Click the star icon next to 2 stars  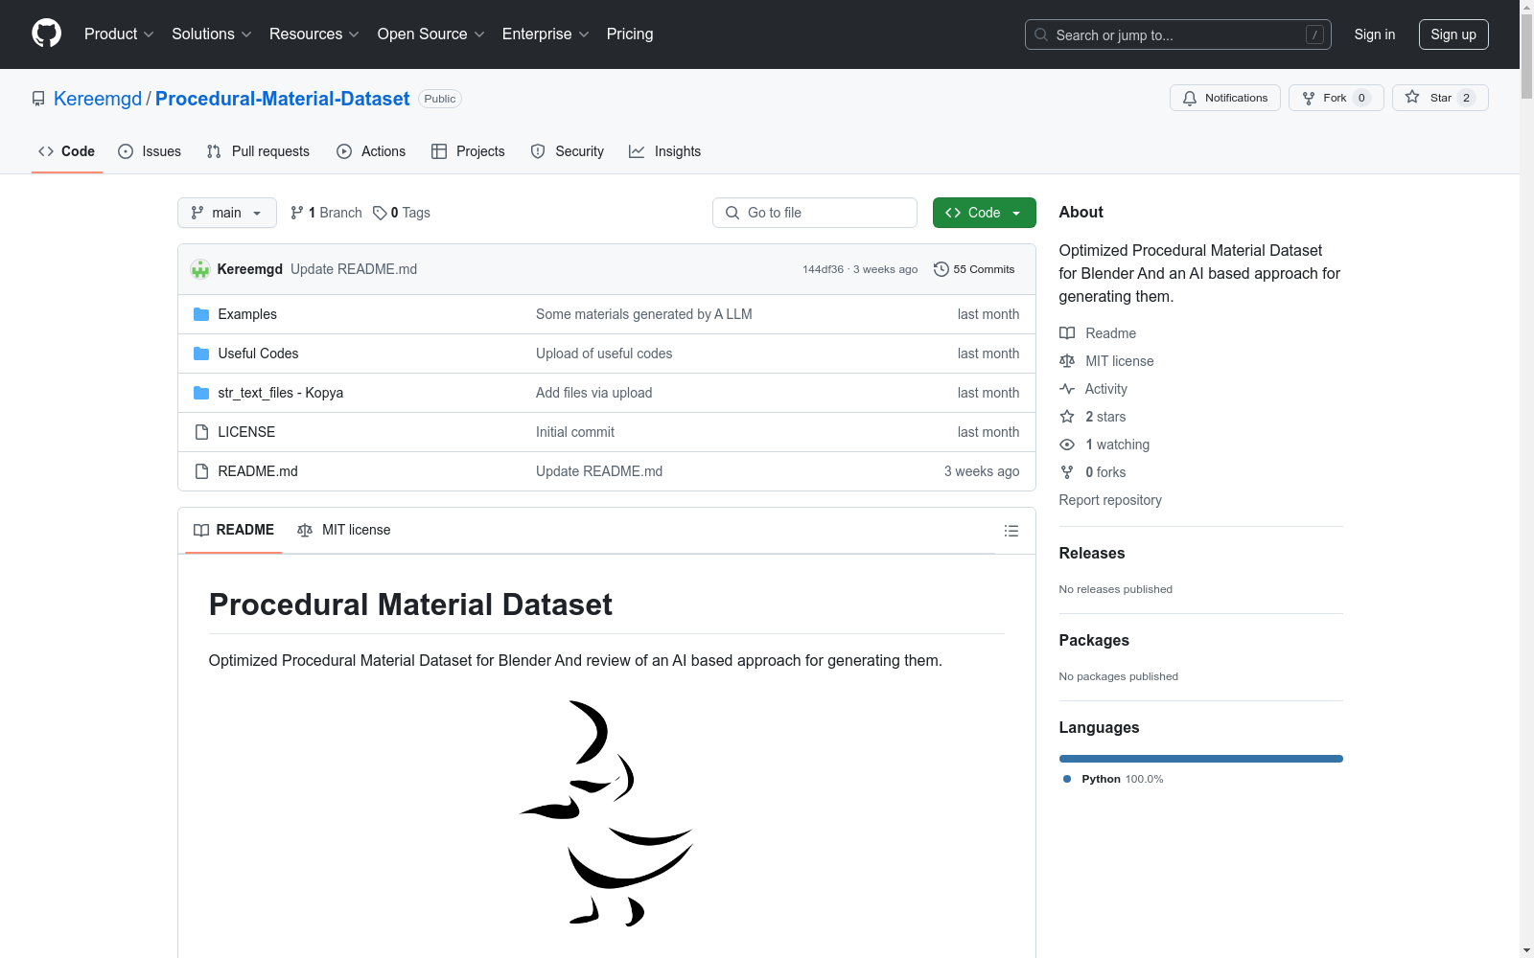coord(1067,417)
